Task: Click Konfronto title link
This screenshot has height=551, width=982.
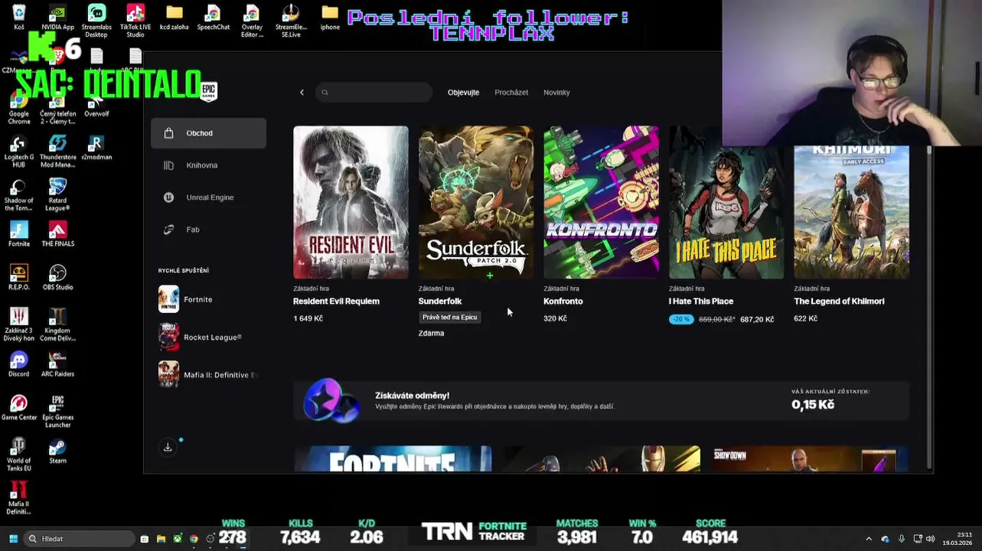Action: click(563, 302)
